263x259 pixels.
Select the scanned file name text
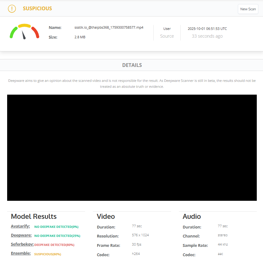click(109, 27)
